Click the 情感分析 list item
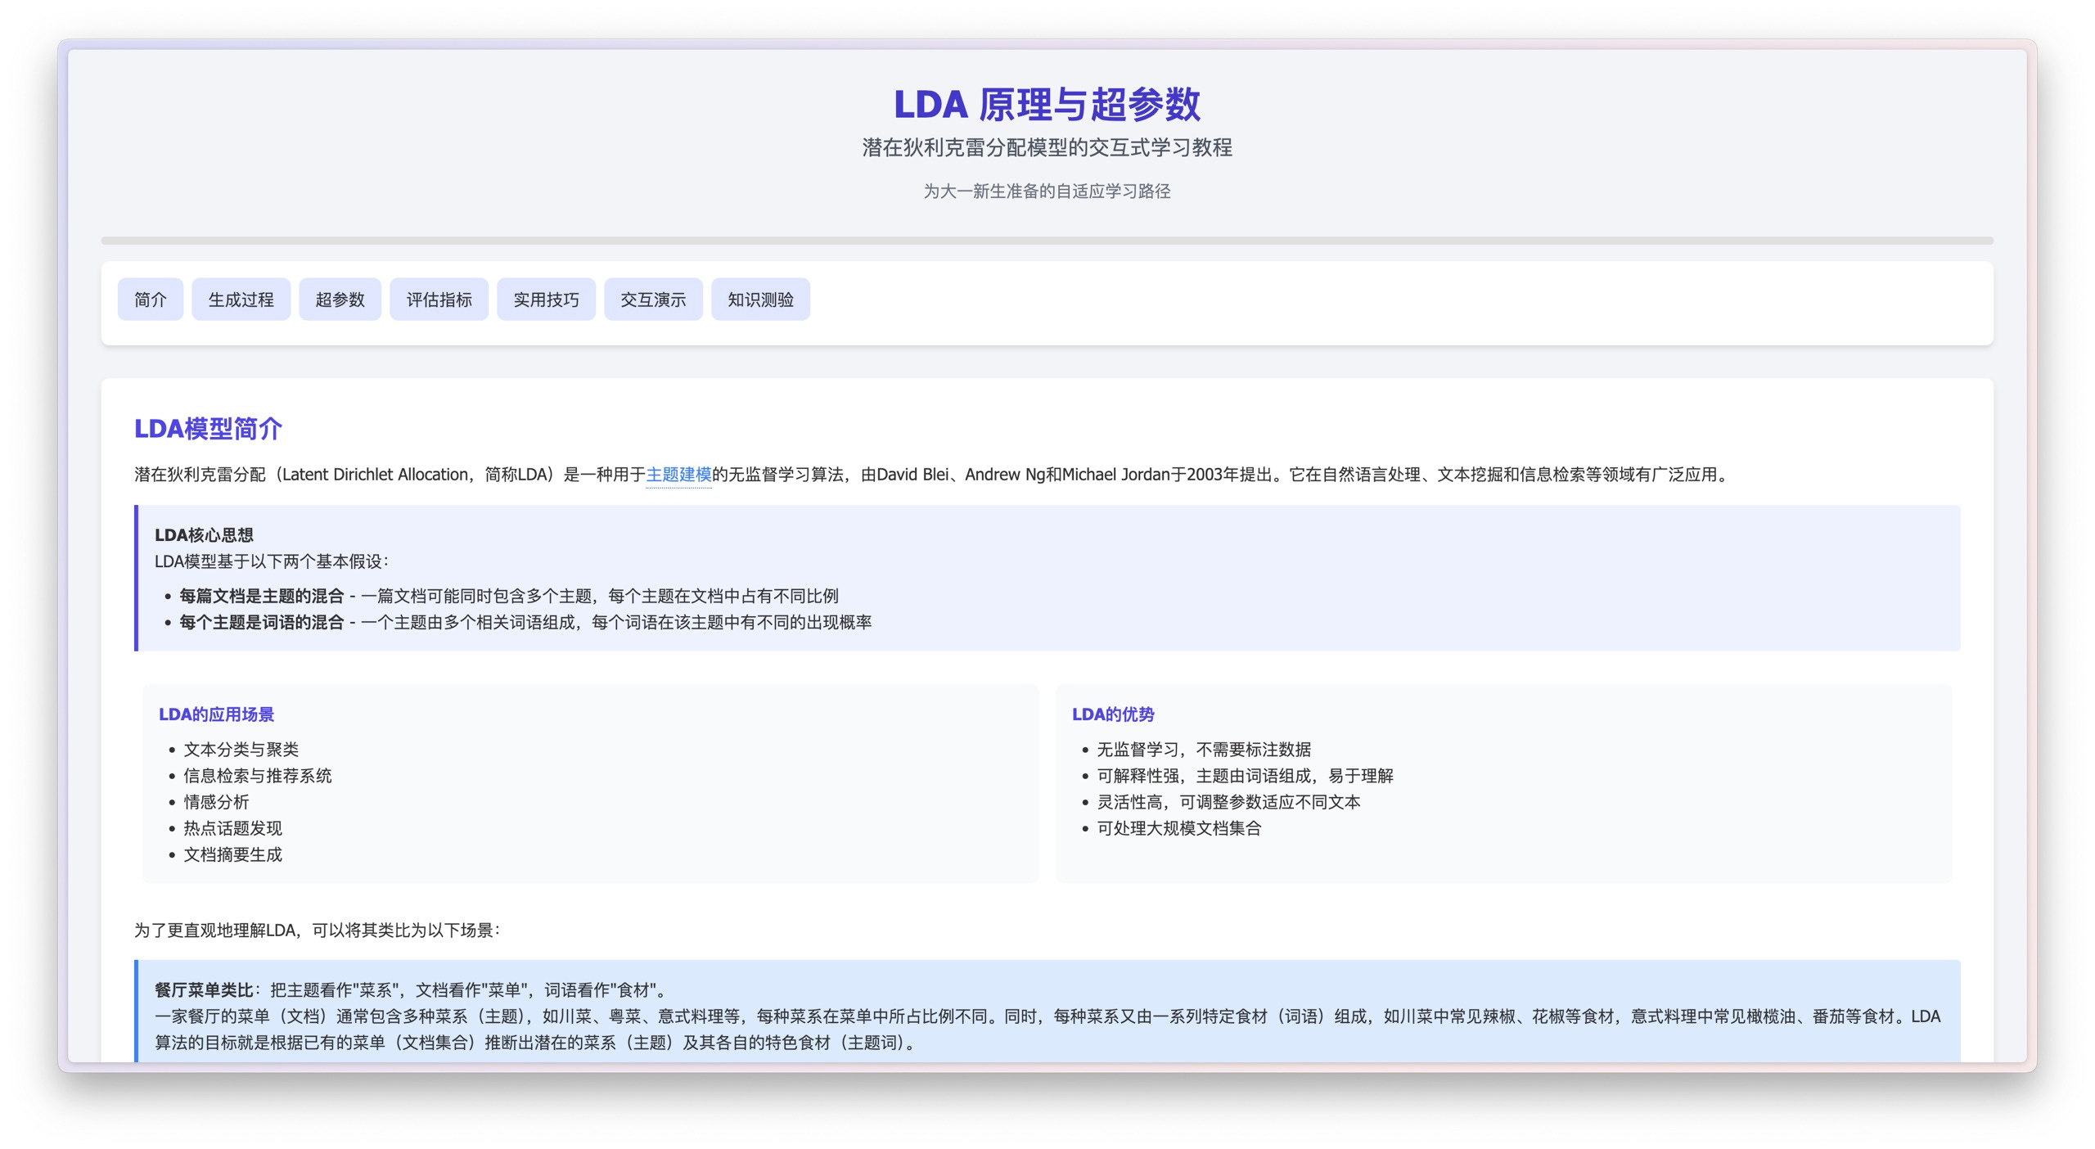Viewport: 2095px width, 1149px height. [216, 802]
